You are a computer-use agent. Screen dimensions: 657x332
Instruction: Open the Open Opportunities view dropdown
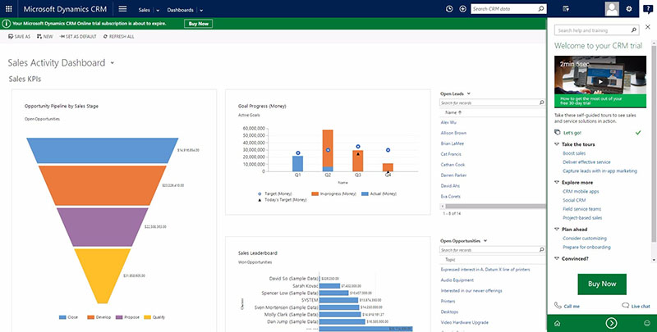485,241
